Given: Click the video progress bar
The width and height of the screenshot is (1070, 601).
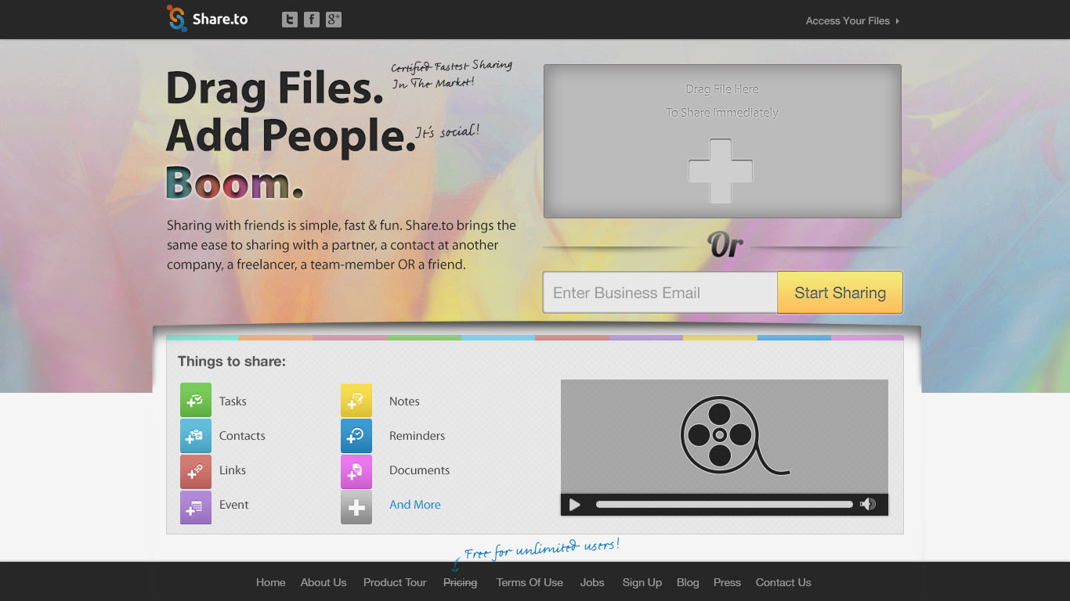Looking at the screenshot, I should coord(723,504).
